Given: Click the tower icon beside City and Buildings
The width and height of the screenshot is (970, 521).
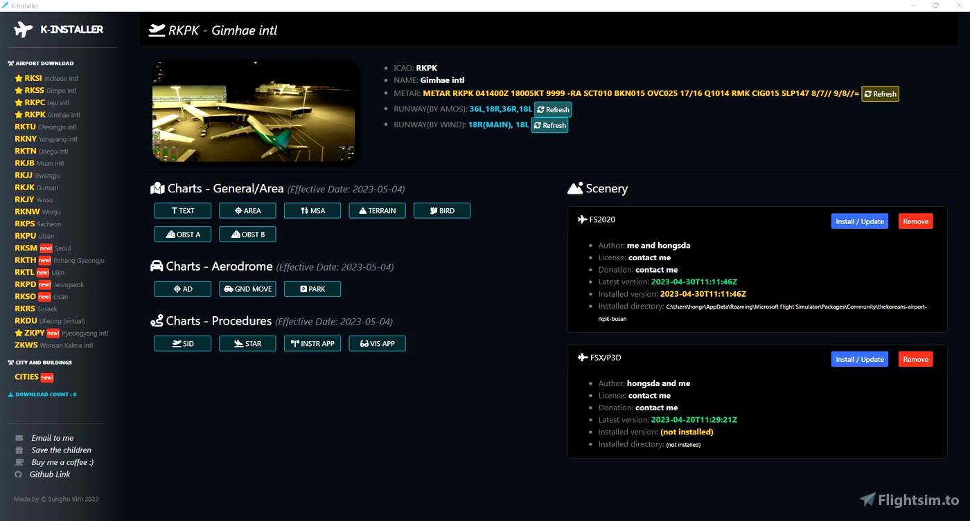Looking at the screenshot, I should (x=10, y=362).
